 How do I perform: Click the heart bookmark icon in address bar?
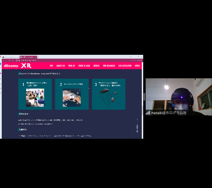click(138, 60)
